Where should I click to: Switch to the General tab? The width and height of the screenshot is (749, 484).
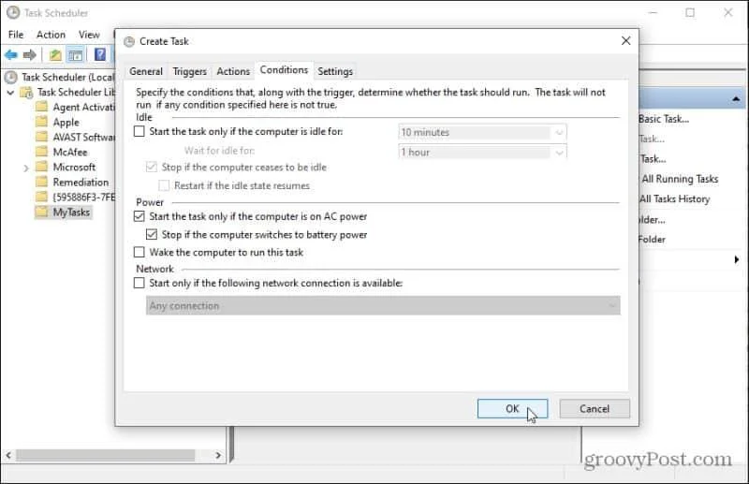coord(146,71)
